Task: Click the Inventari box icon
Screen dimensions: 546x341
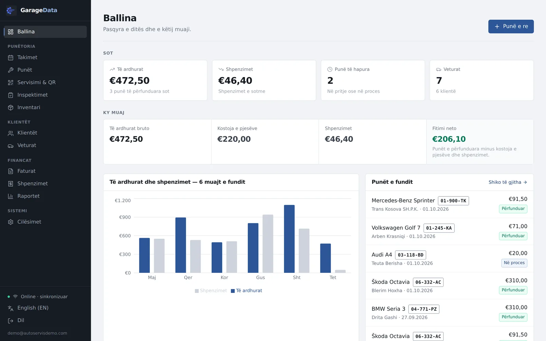Action: tap(11, 107)
